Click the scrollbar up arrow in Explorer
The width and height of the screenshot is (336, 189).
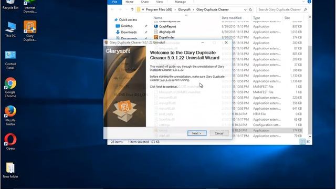click(x=310, y=17)
